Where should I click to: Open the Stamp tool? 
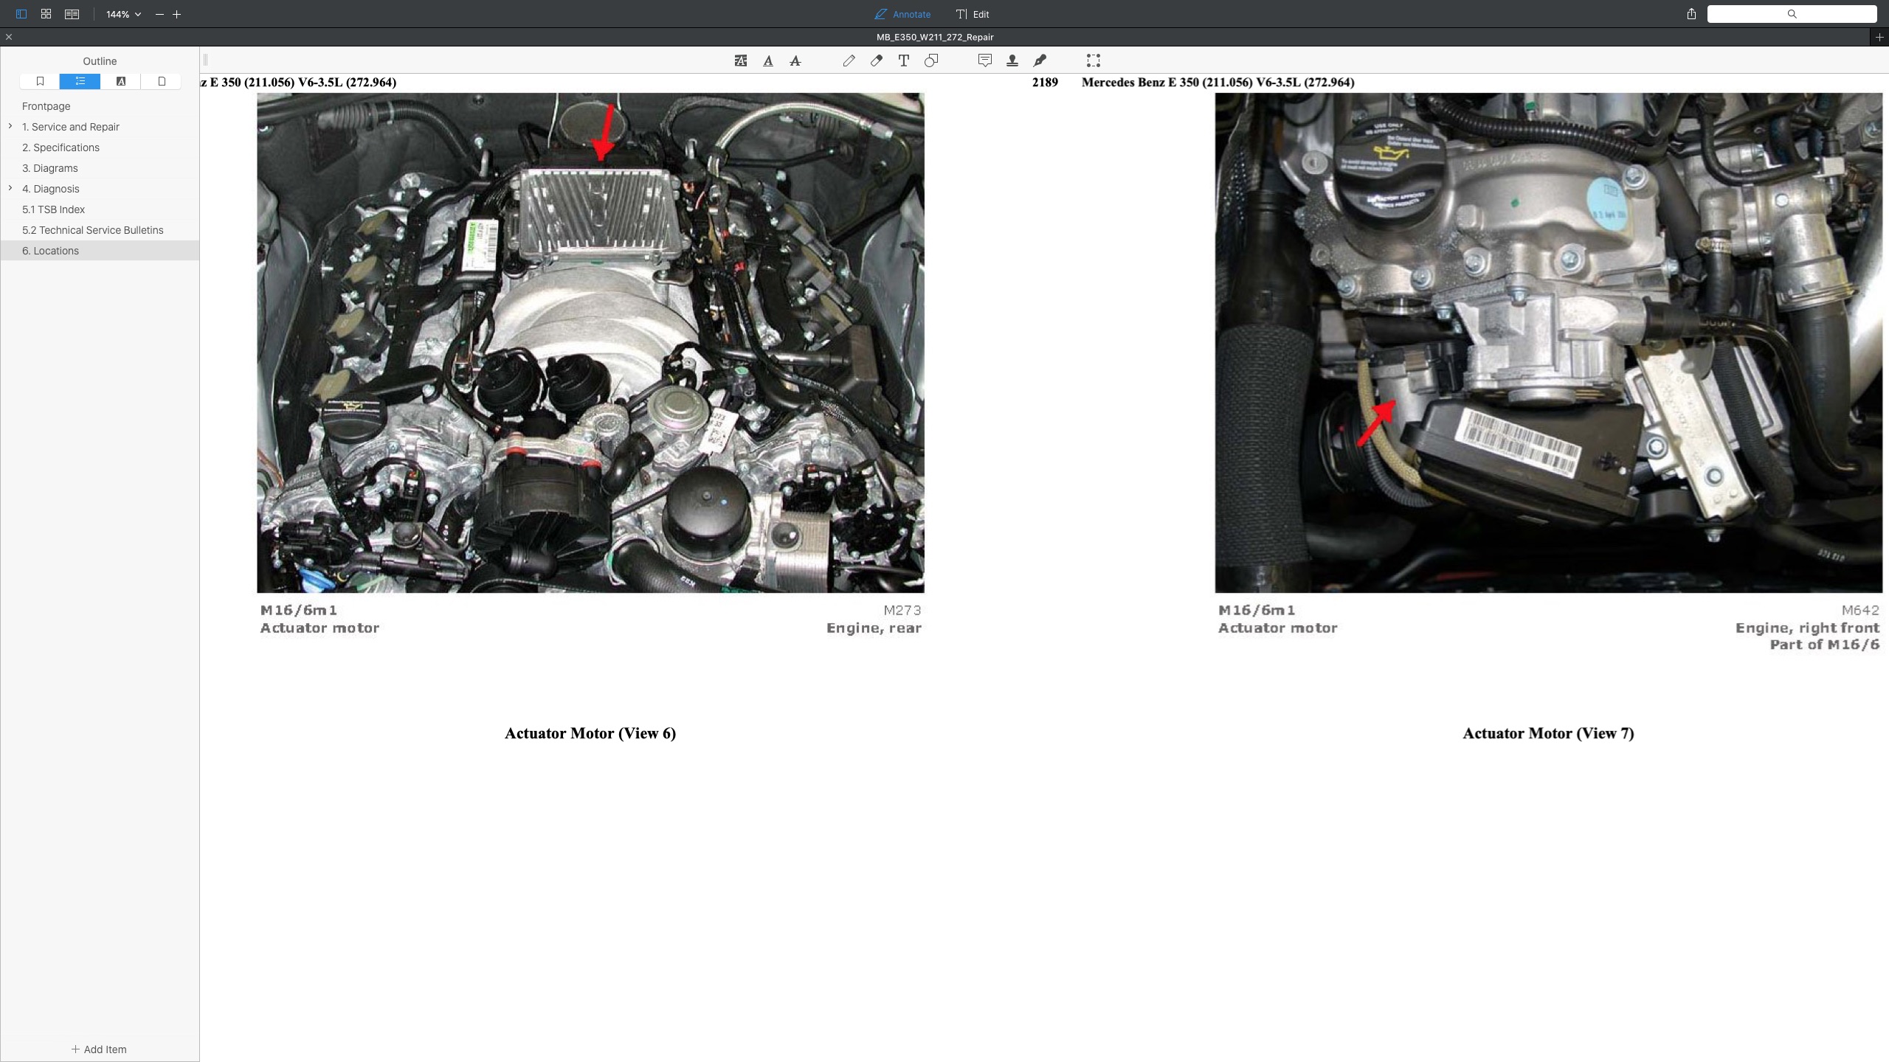tap(1012, 60)
